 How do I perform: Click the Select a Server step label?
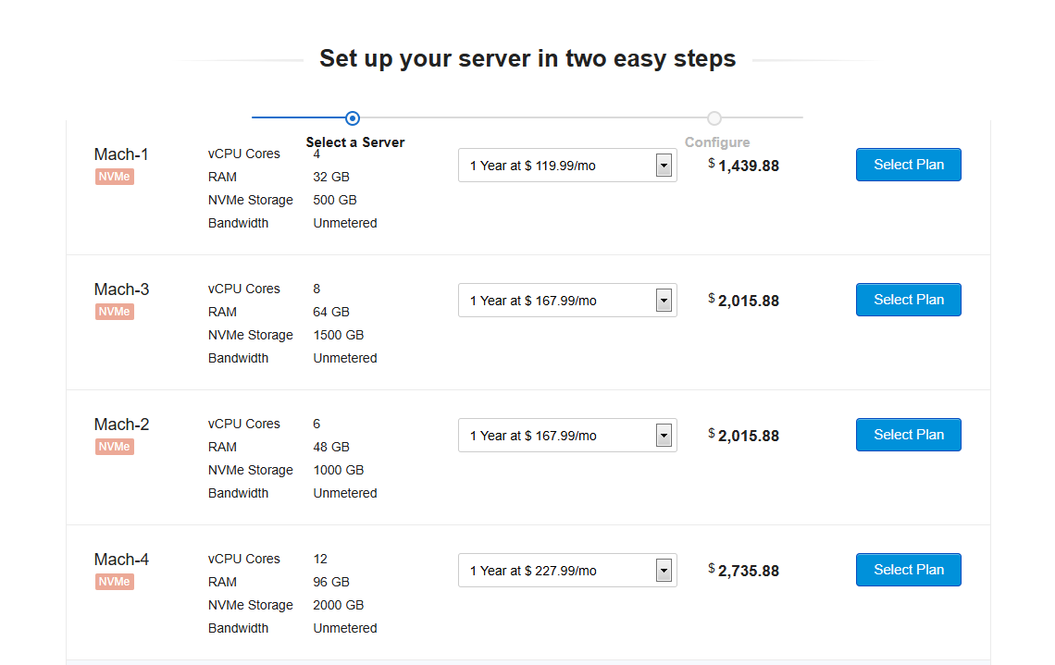coord(355,142)
